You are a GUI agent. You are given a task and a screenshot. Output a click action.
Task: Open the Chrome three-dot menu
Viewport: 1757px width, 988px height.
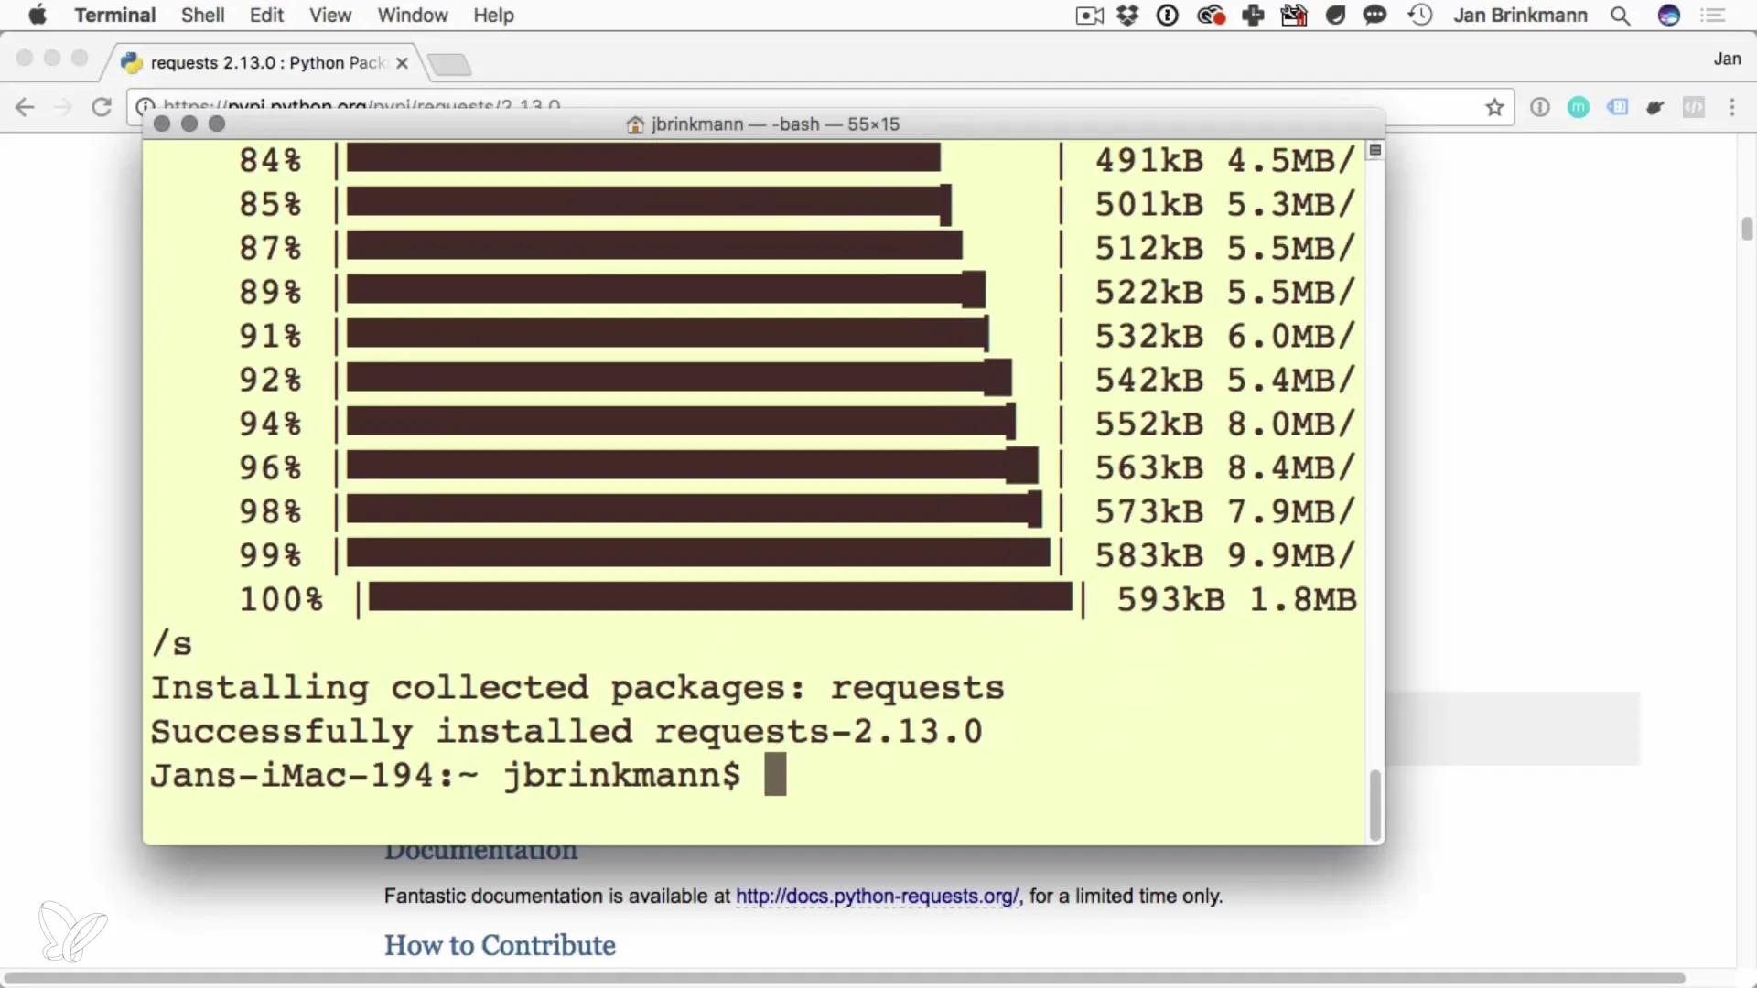click(x=1732, y=107)
